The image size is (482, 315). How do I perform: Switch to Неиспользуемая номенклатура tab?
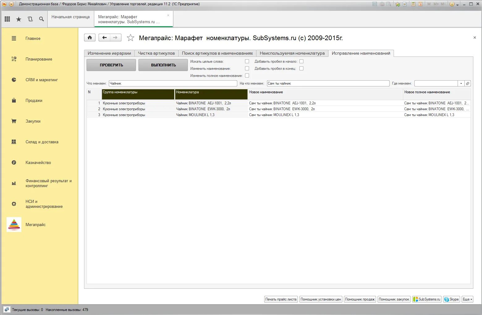tap(292, 53)
